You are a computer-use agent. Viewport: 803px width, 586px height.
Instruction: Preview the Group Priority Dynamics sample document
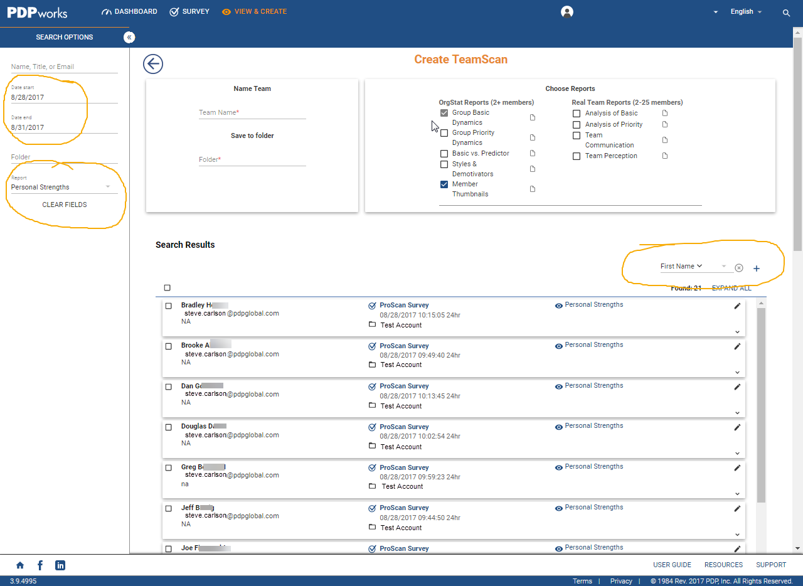(x=533, y=137)
